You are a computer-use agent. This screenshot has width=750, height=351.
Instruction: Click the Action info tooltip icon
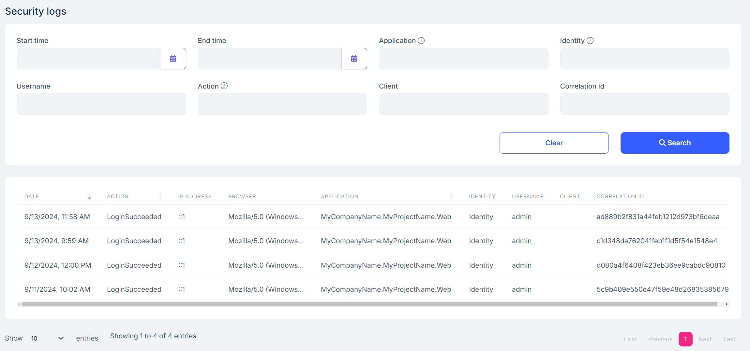(x=224, y=86)
